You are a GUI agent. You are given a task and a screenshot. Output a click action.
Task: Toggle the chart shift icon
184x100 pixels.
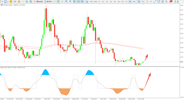83,2
